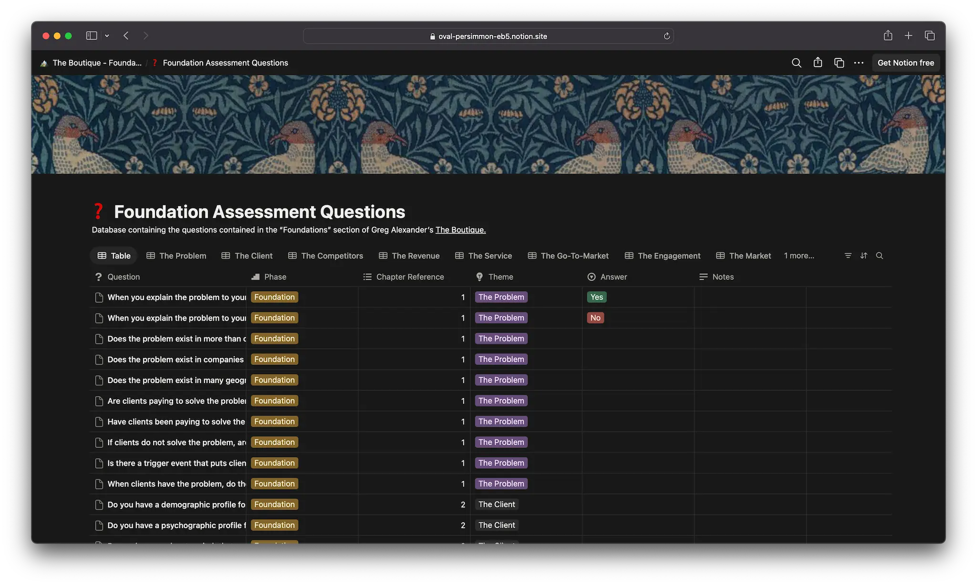
Task: Open The Boutique breadcrumb link
Action: pos(91,63)
